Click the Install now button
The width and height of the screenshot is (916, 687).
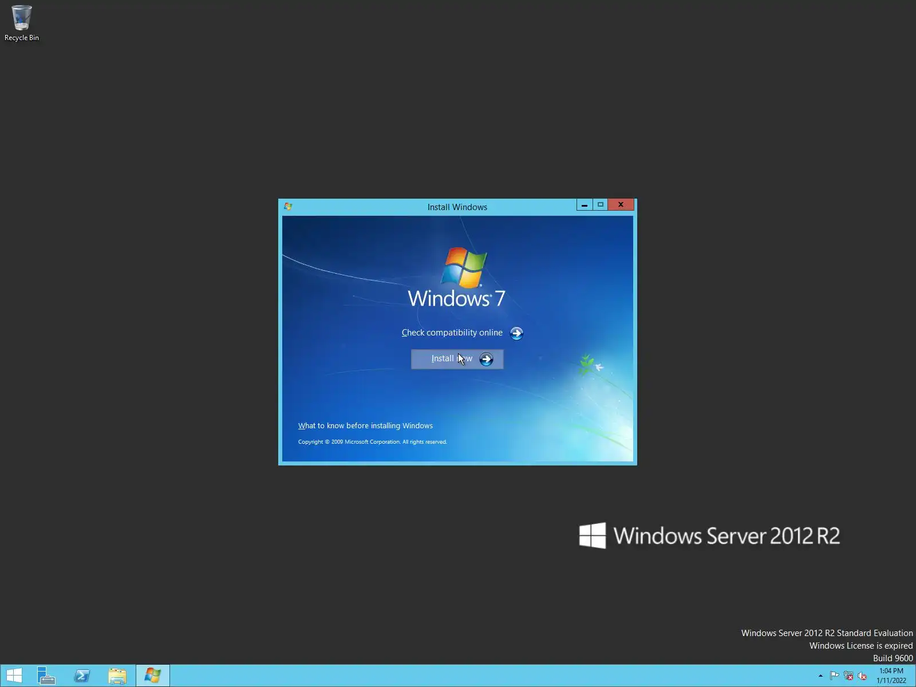pos(457,359)
